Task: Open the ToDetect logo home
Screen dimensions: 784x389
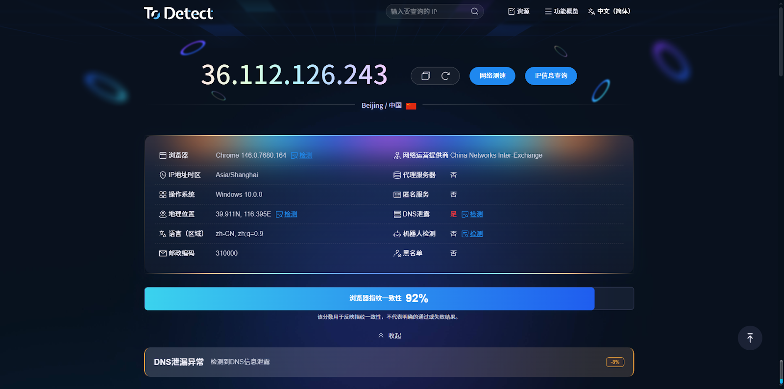Action: pos(178,13)
